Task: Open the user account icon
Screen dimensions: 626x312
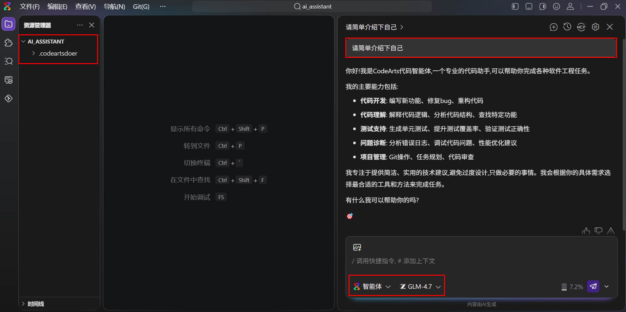Action: click(570, 7)
